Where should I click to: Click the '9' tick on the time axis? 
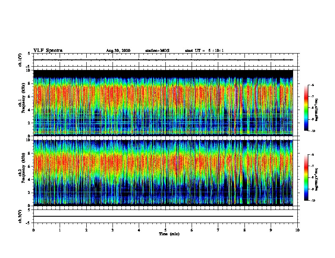[271, 230]
